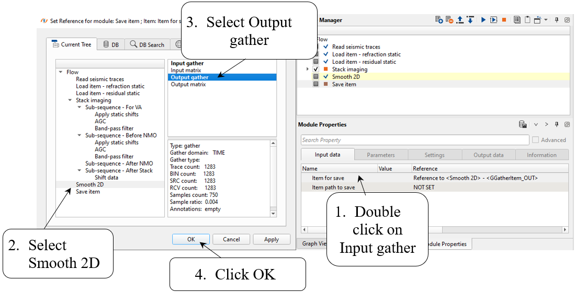Image resolution: width=575 pixels, height=292 pixels.
Task: Click the move module down arrow icon
Action: click(470, 20)
